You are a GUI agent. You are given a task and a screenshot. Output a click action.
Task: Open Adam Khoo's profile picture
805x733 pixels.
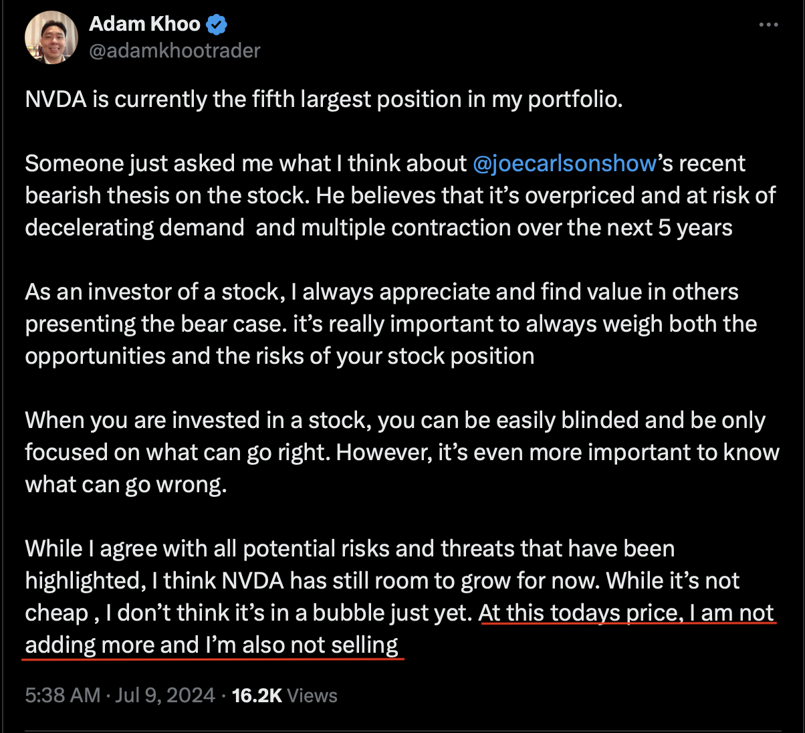click(51, 37)
